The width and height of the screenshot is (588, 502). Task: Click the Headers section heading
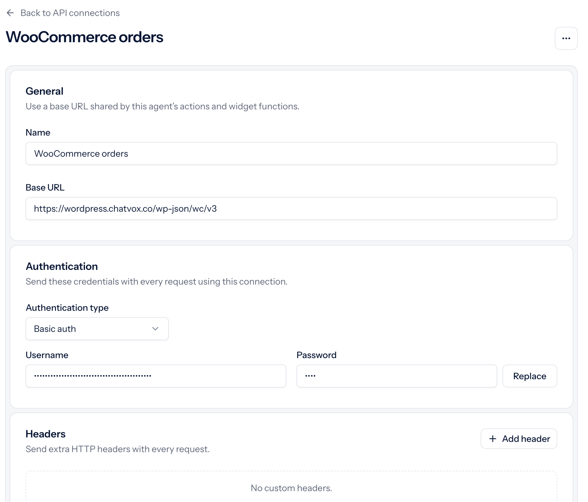[x=45, y=434]
